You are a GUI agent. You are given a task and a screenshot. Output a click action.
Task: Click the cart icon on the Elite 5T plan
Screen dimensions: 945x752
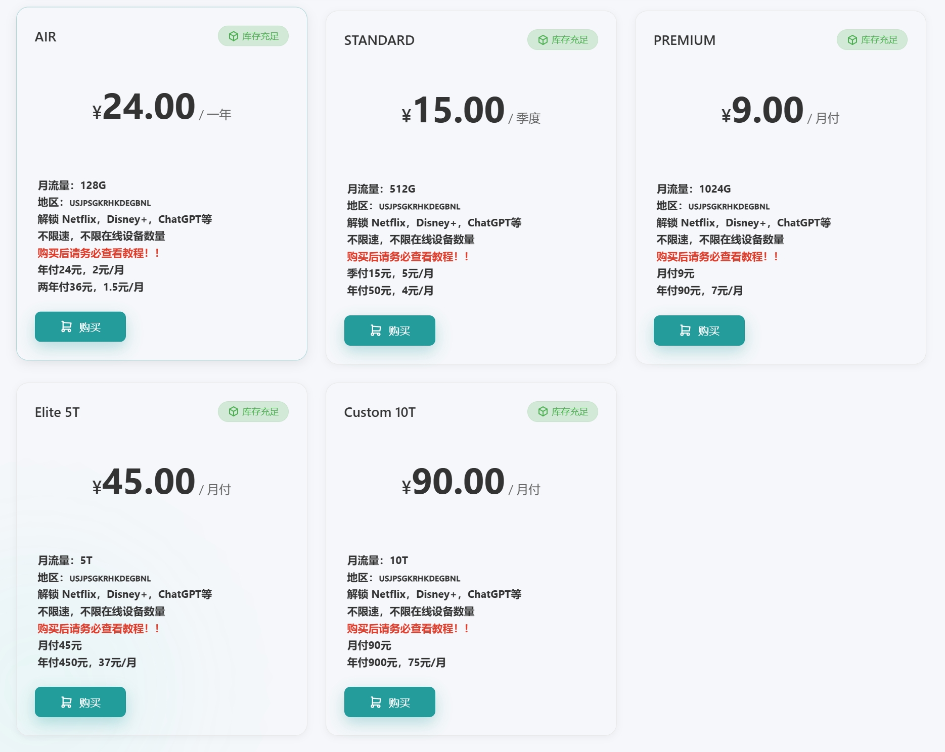click(x=66, y=702)
